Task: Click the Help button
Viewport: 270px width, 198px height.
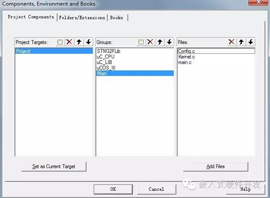Action: [245, 189]
